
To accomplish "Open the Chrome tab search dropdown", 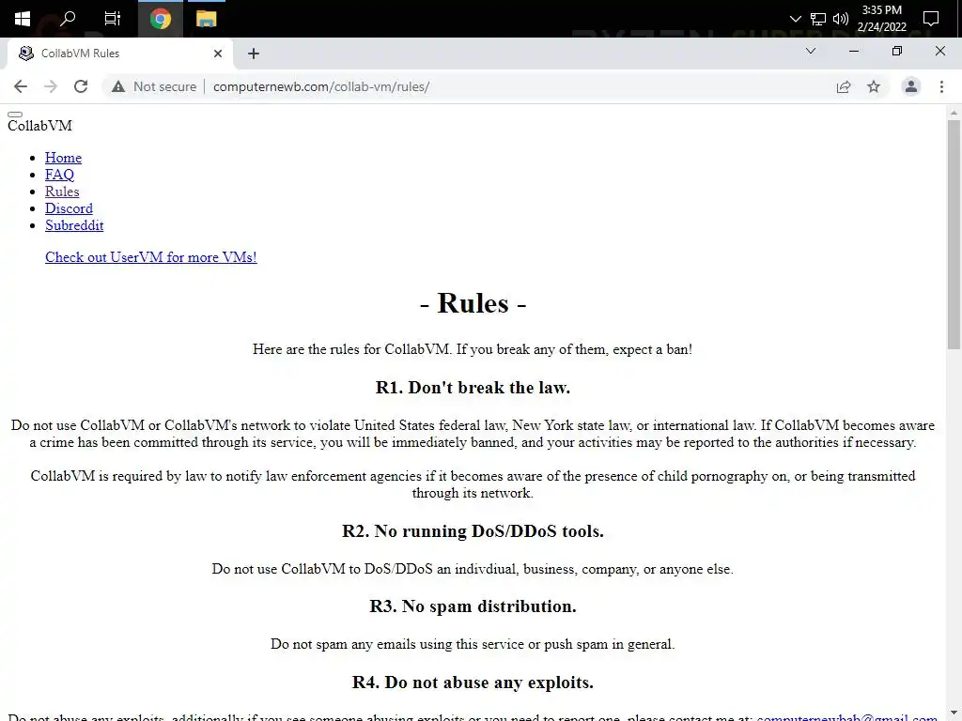I will (x=811, y=51).
